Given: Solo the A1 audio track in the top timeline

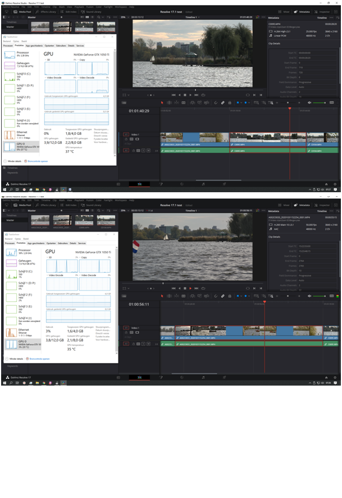Looking at the screenshot, I should 143,151.
